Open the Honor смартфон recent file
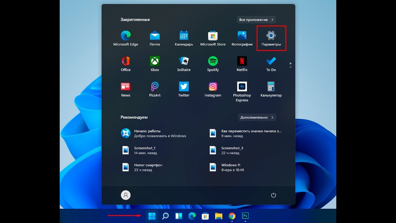Image resolution: width=396 pixels, height=223 pixels. [148, 168]
